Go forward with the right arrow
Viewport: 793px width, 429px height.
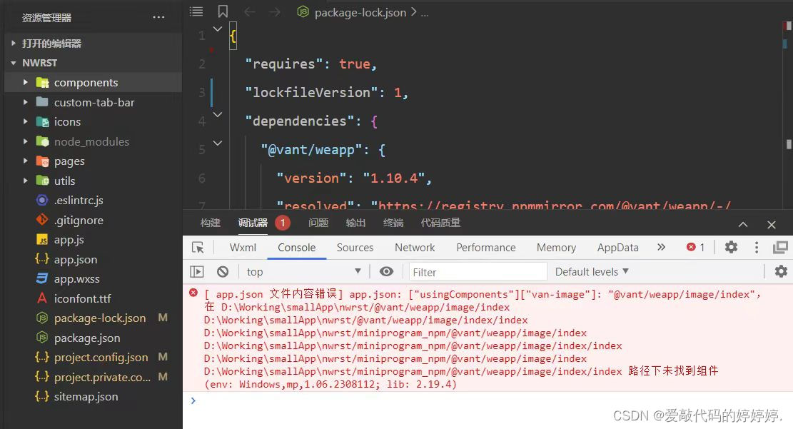[275, 11]
